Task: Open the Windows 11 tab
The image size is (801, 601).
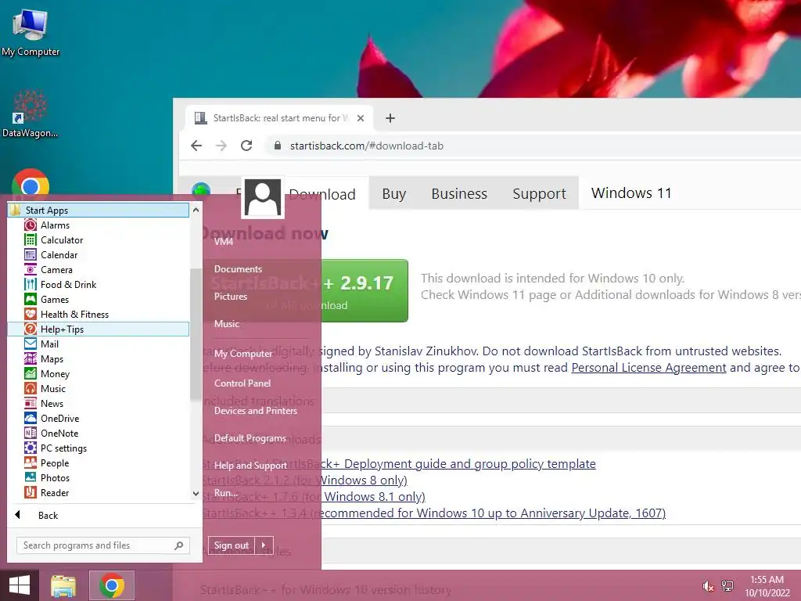Action: 631,193
